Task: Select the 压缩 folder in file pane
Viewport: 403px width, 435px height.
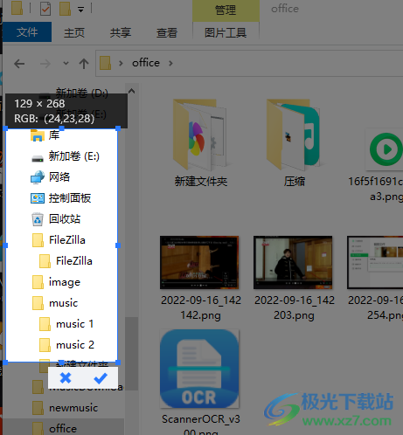Action: tap(294, 143)
